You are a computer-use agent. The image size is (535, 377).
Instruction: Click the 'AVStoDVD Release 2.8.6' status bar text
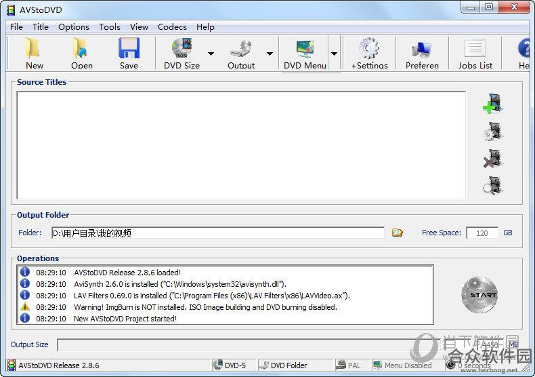click(59, 365)
